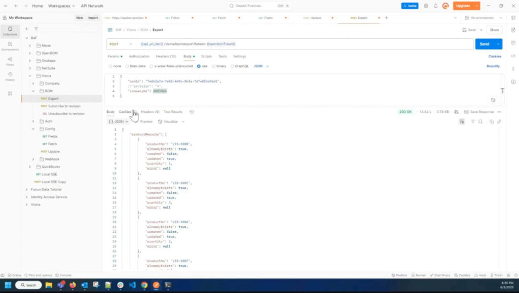Screen dimensions: 519x293
Task: Click the Search Postman box
Action: pos(260,6)
